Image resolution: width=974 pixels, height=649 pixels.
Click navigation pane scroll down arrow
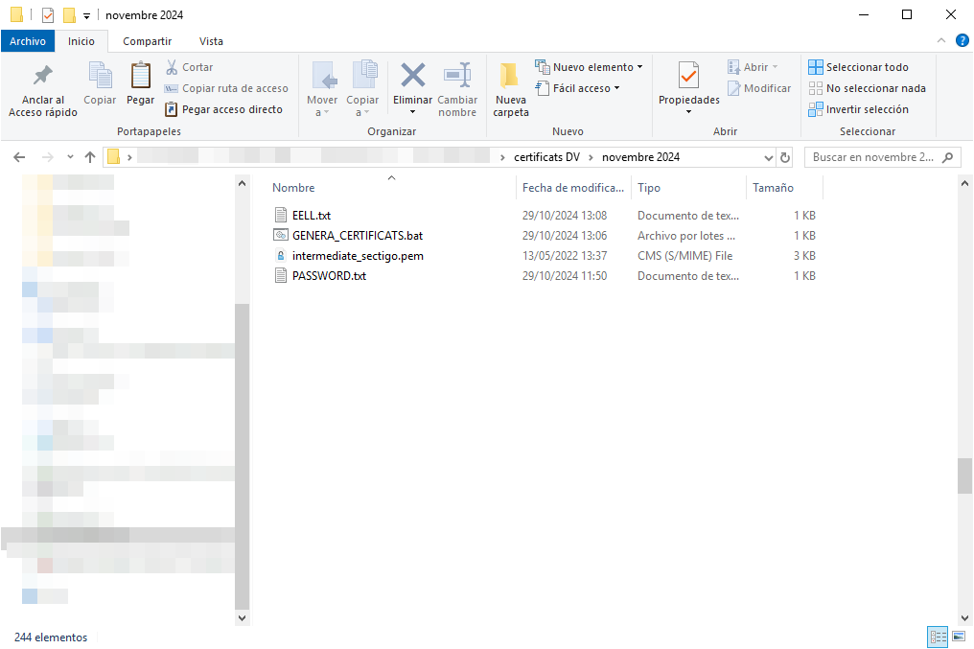pyautogui.click(x=243, y=618)
